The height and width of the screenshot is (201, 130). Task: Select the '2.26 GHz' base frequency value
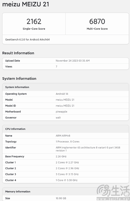(61, 156)
